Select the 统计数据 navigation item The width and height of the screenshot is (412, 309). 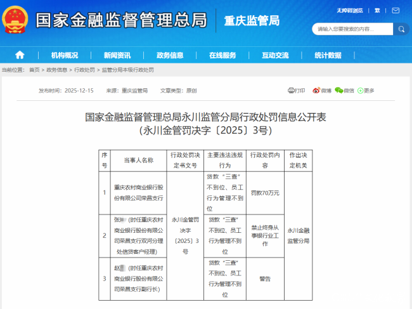click(328, 55)
